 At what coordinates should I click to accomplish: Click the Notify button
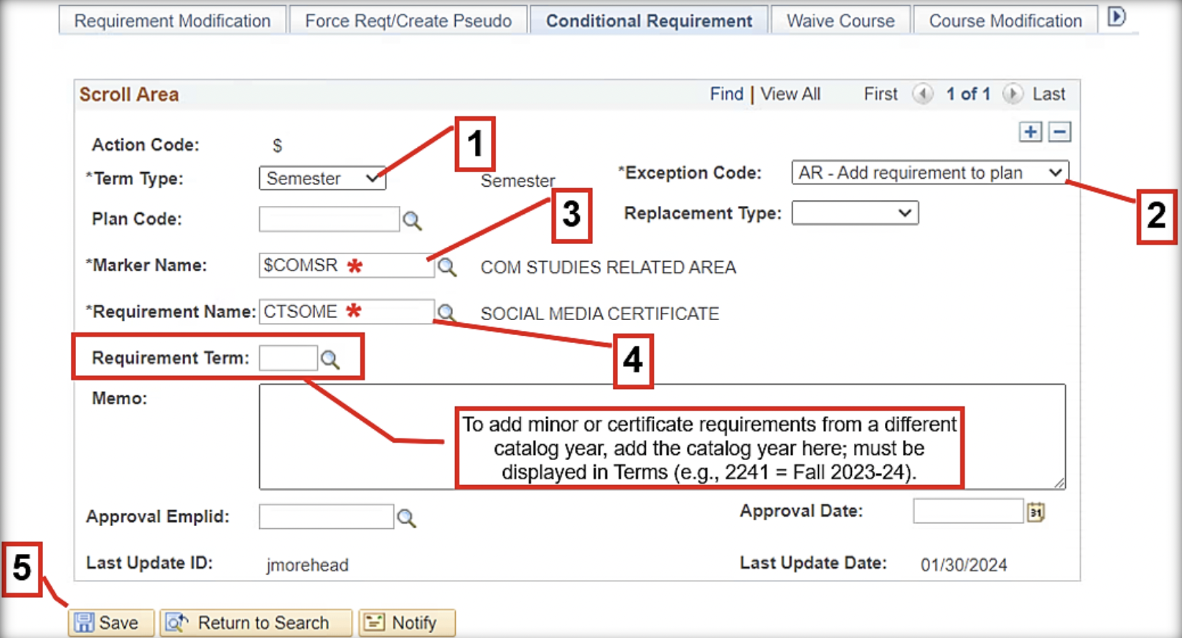[x=407, y=622]
